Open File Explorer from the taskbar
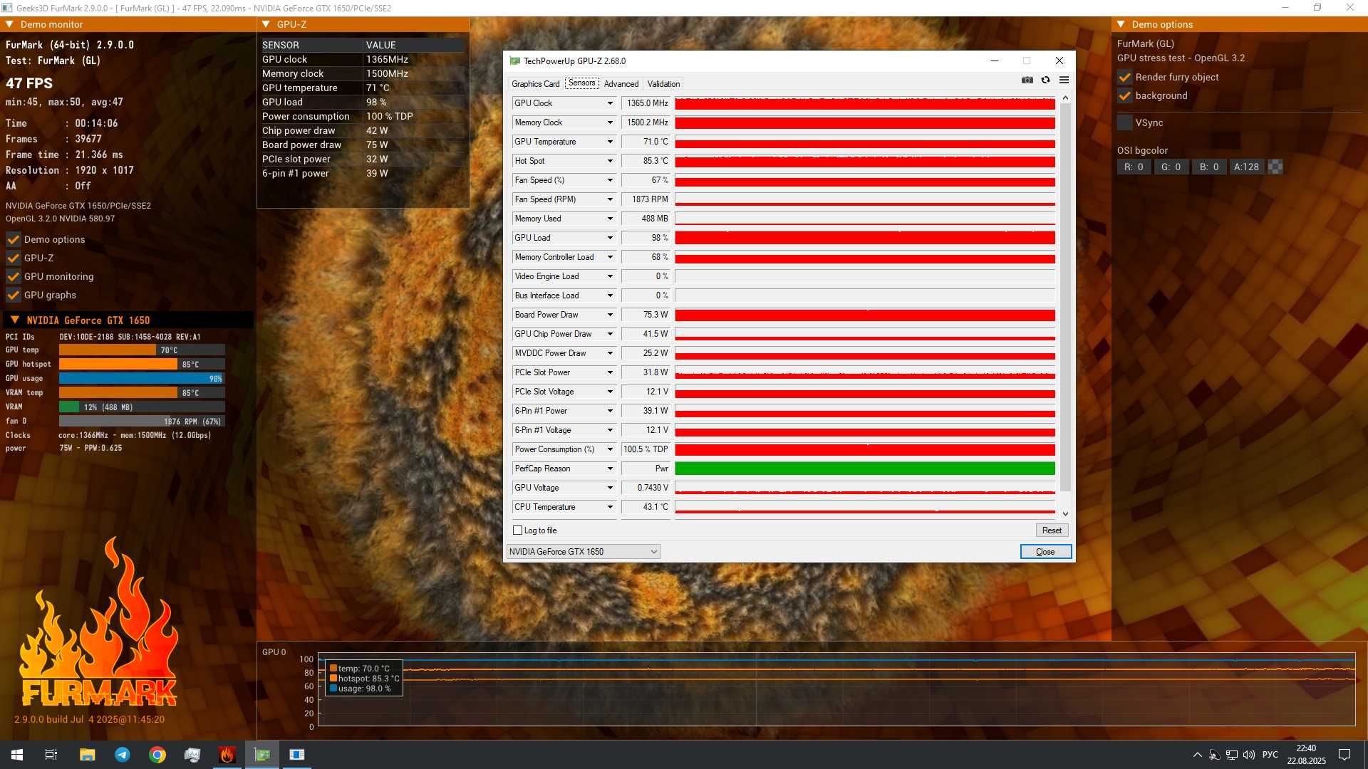Screen dimensions: 1368x769 click(x=87, y=755)
